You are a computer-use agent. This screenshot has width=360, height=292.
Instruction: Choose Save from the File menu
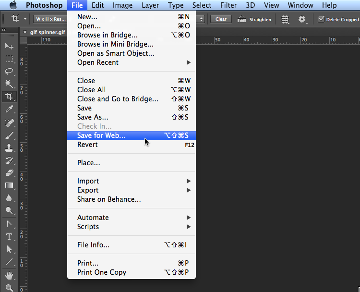point(132,108)
